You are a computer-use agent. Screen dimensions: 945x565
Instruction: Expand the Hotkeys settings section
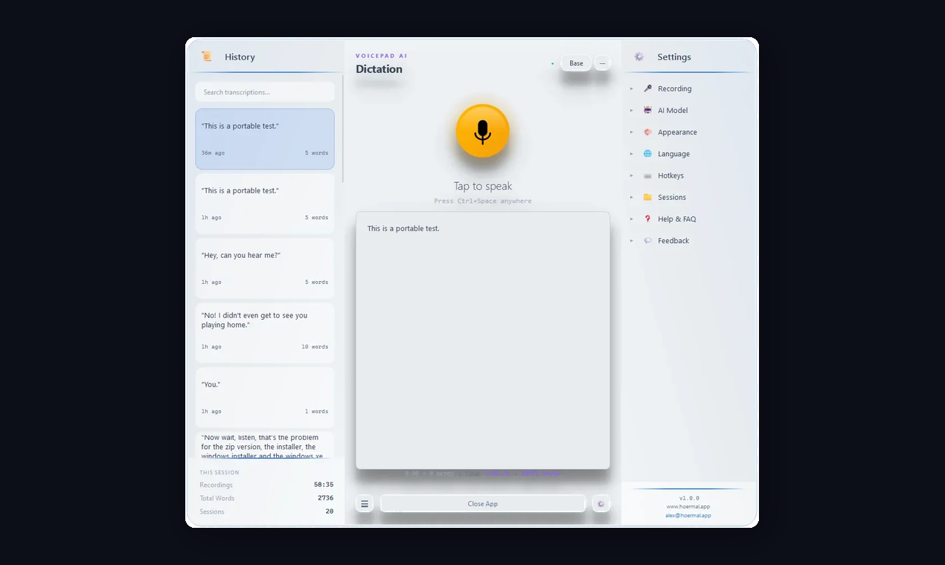632,175
